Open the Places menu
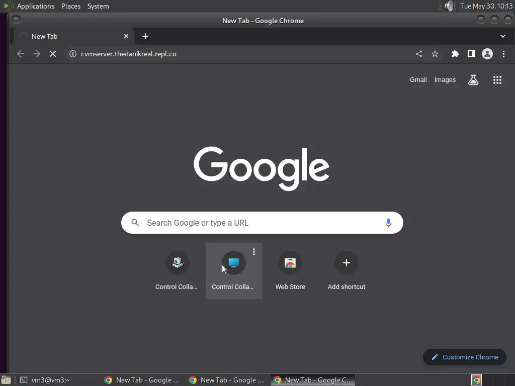 coord(71,6)
